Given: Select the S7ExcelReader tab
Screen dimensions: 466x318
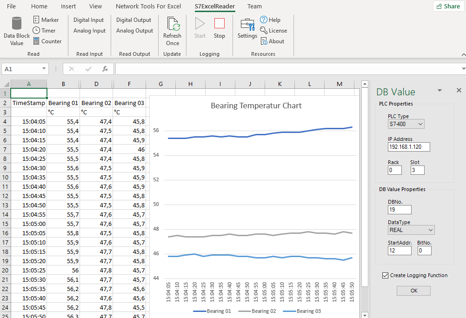Looking at the screenshot, I should (x=215, y=6).
